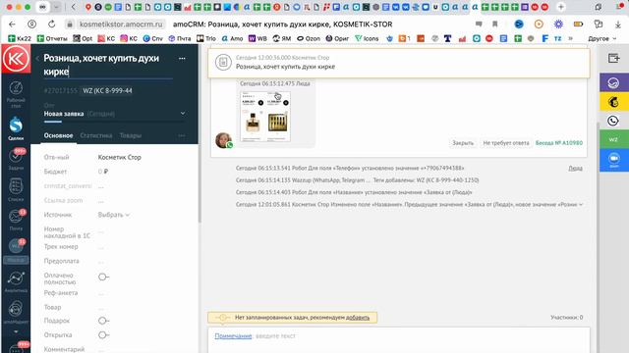
Task: Click the WZ (КС 8-999-44 tag
Action: coord(107,91)
